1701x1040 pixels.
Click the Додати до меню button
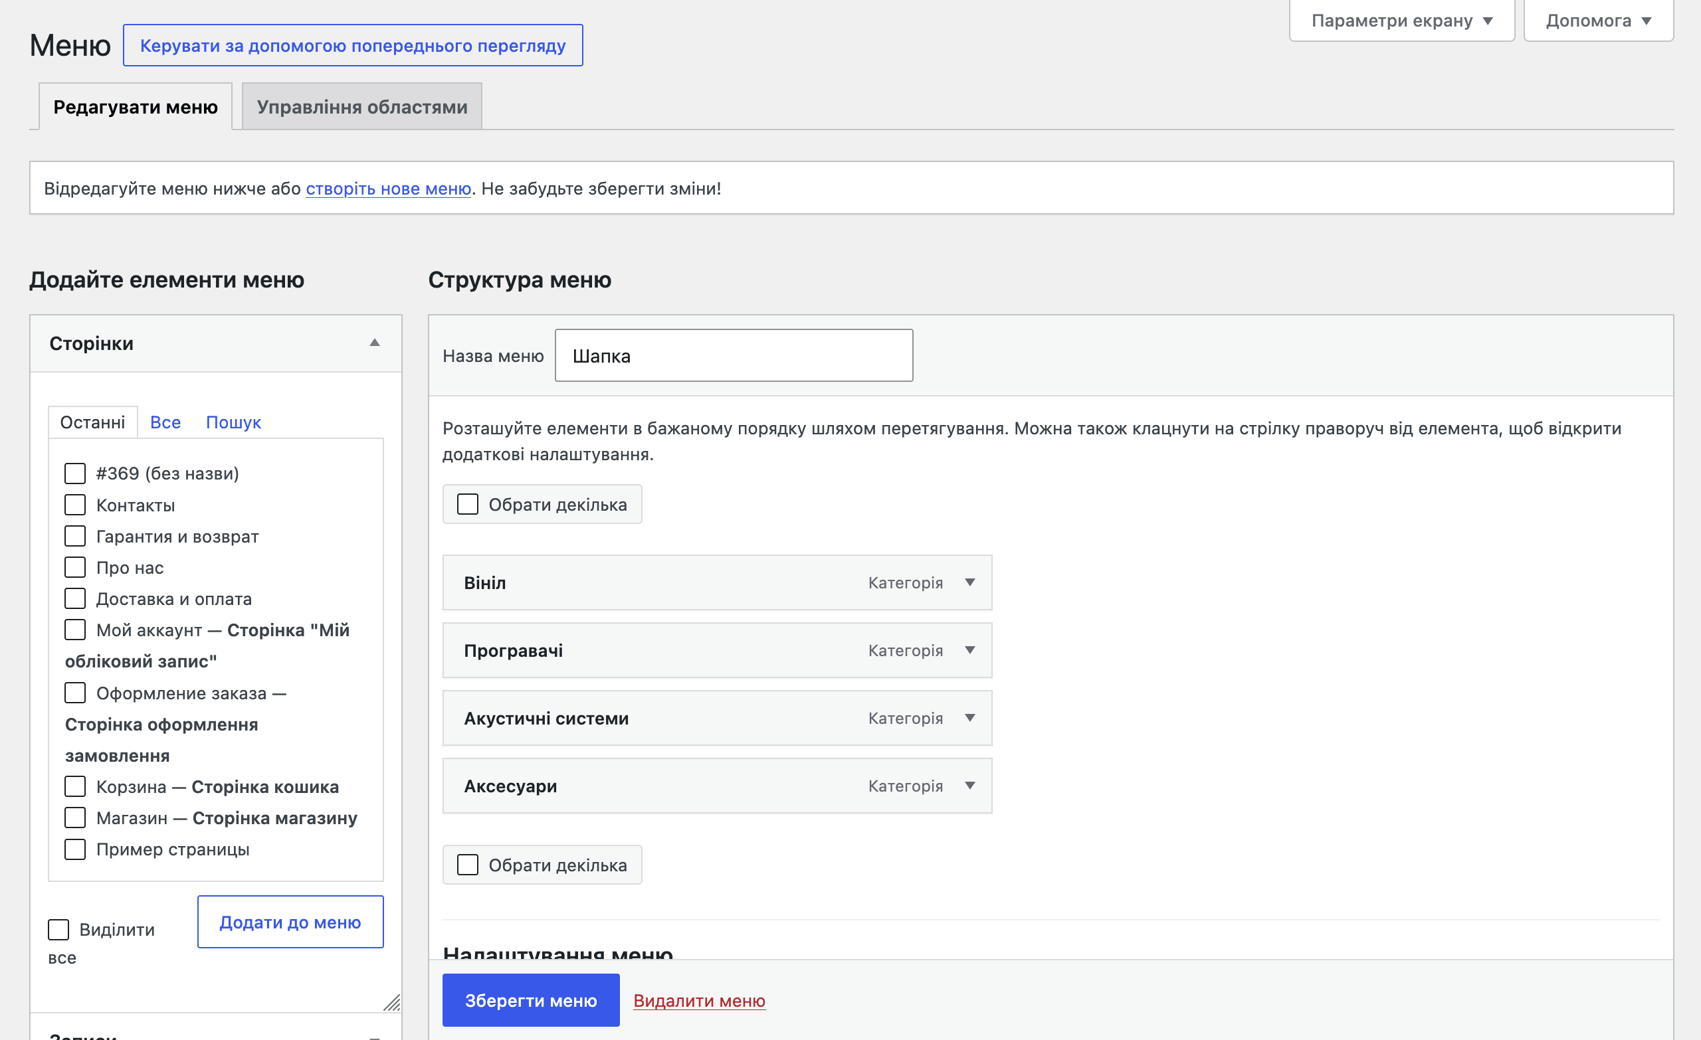tap(290, 922)
